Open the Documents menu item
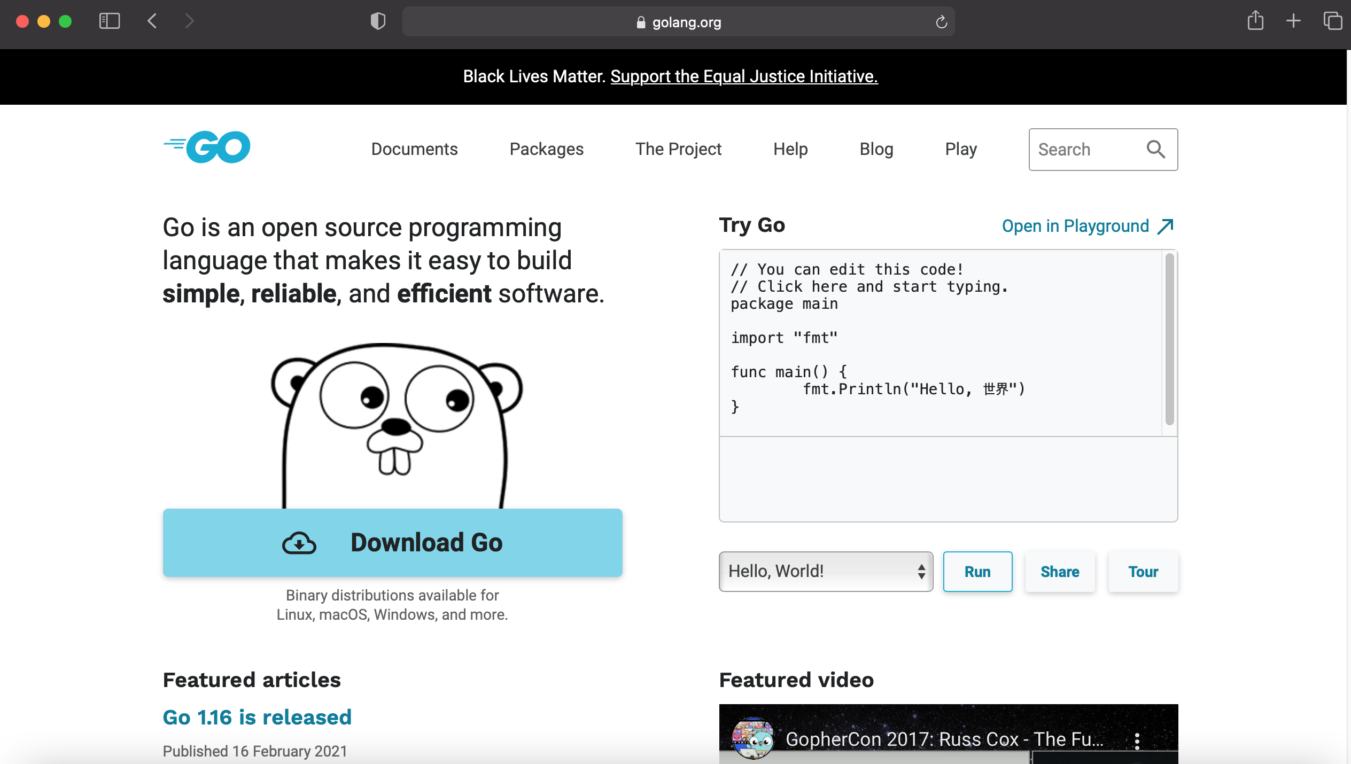 point(414,149)
